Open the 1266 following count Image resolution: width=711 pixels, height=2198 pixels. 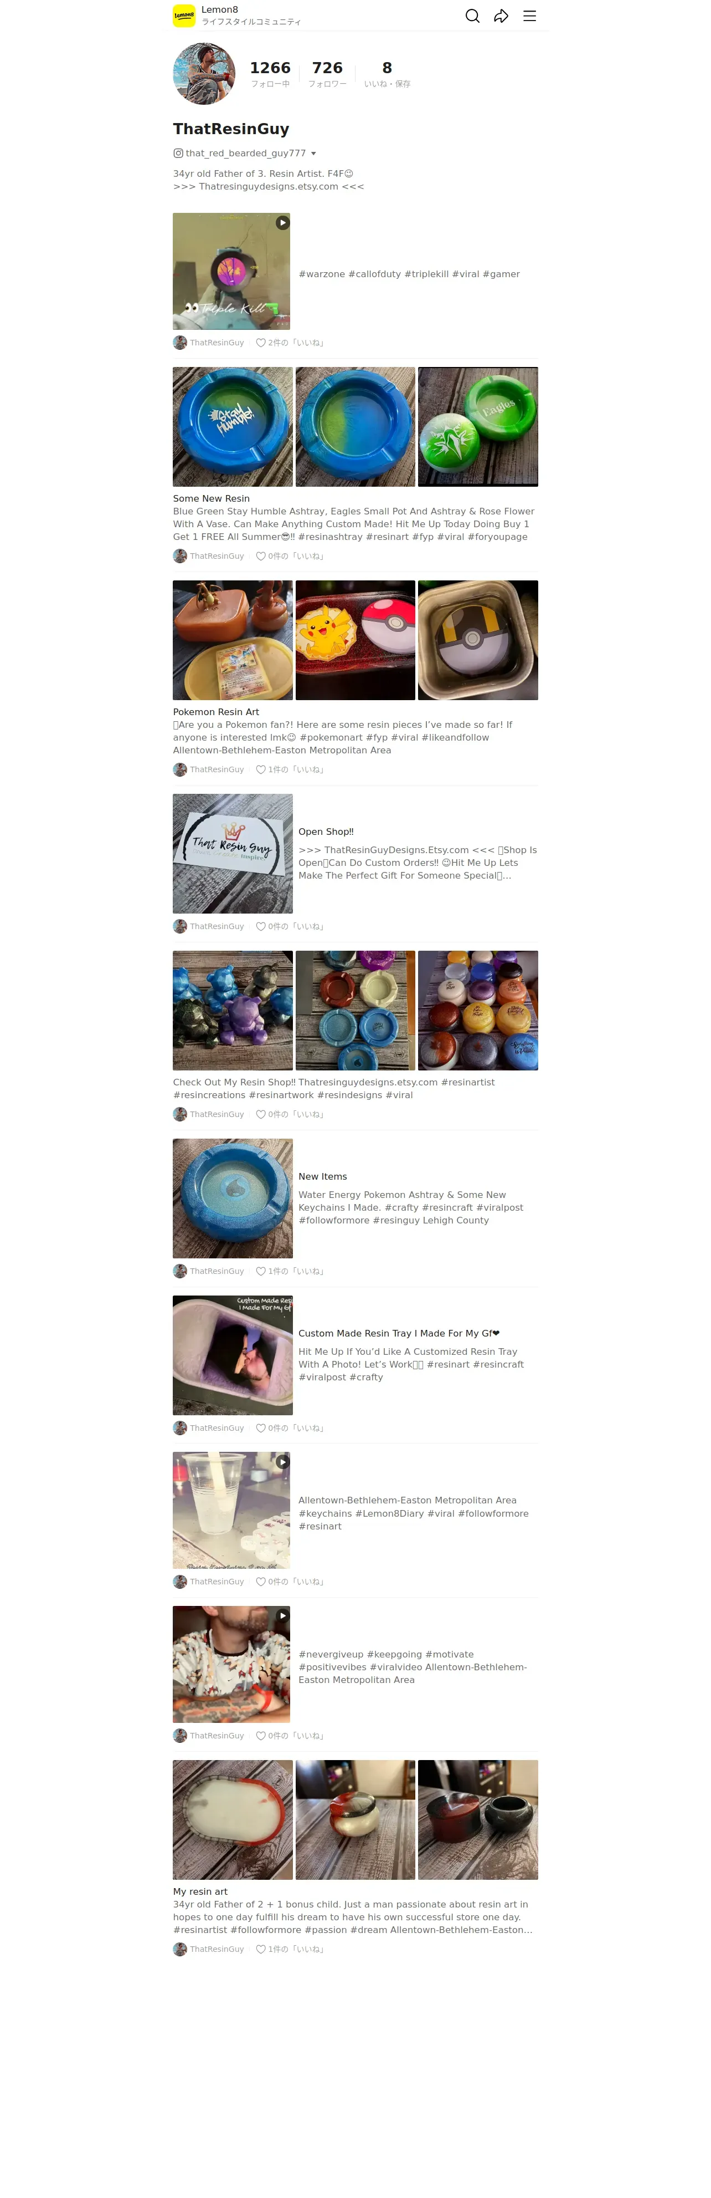(270, 73)
